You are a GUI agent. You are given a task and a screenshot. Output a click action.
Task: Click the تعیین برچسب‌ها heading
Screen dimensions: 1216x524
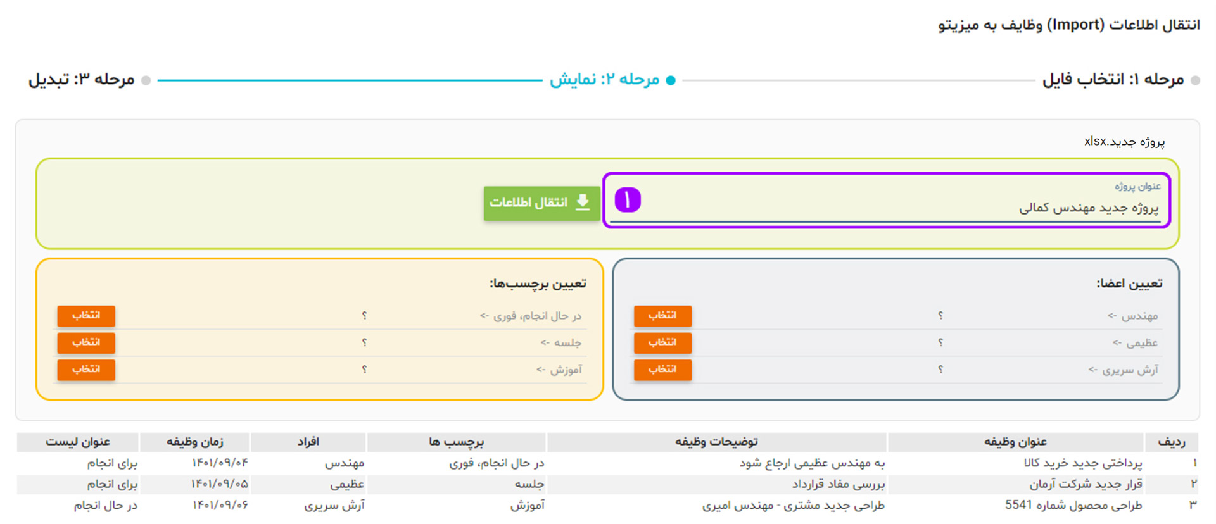pyautogui.click(x=538, y=284)
